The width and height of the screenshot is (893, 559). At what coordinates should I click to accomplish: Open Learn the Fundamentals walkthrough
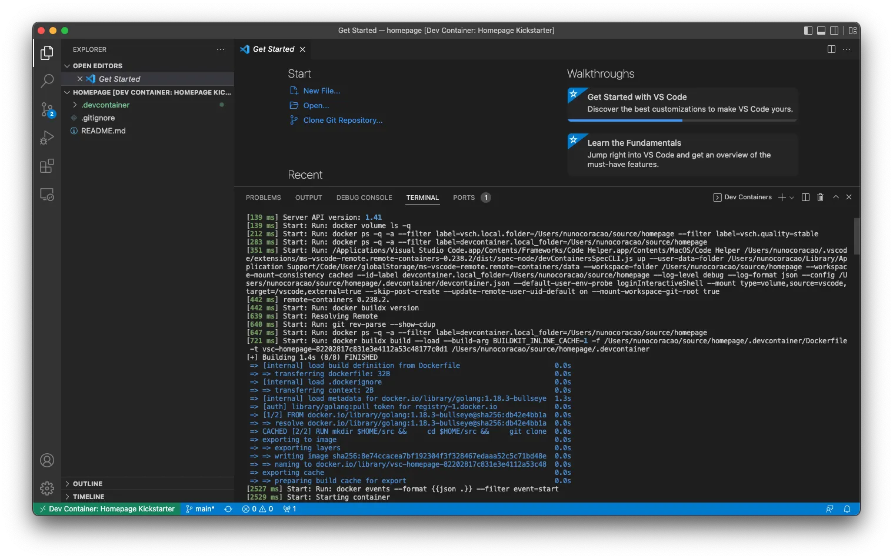(x=682, y=154)
